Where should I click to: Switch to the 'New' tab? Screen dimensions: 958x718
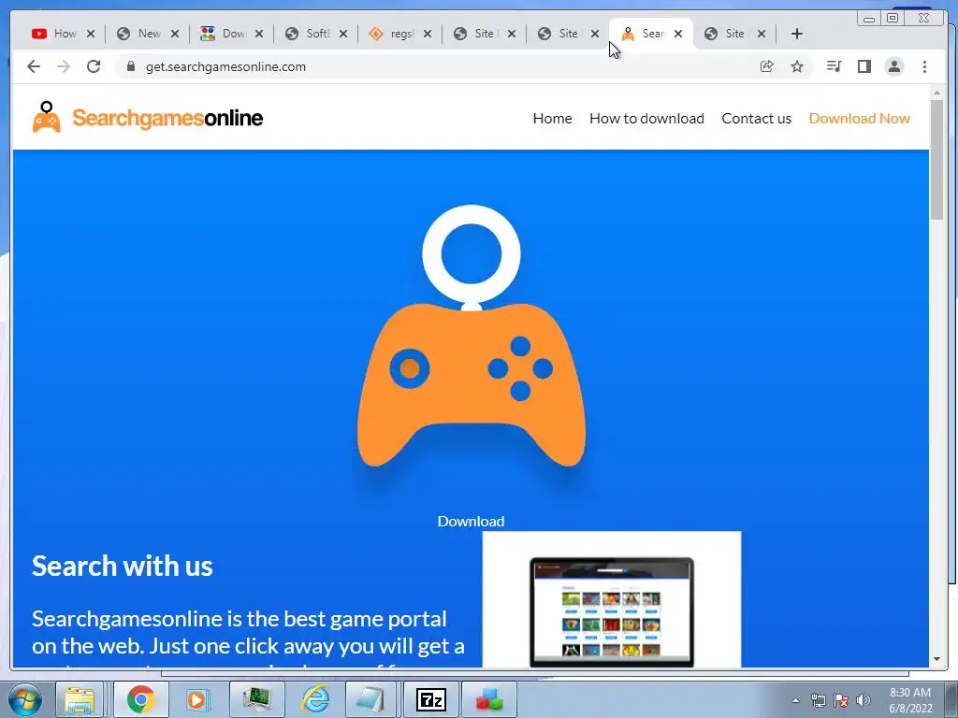point(139,34)
